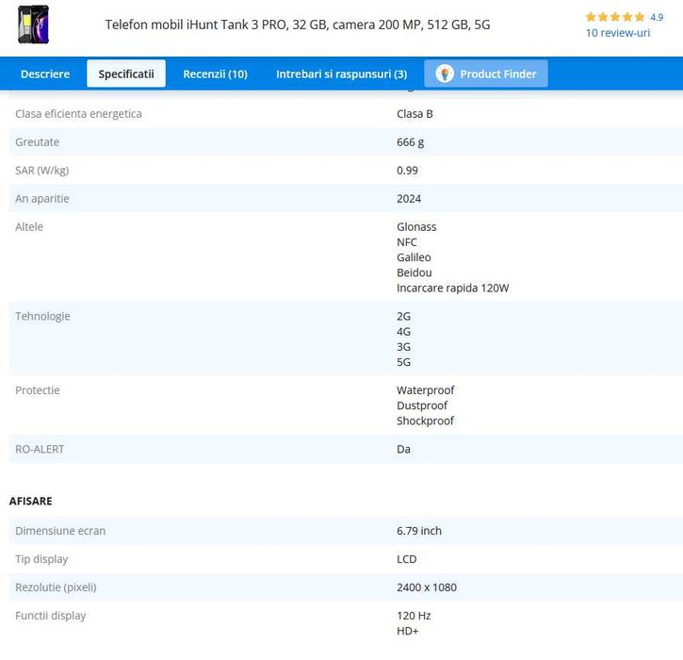Click the Tehnologie label
Image resolution: width=683 pixels, height=660 pixels.
pyautogui.click(x=42, y=316)
